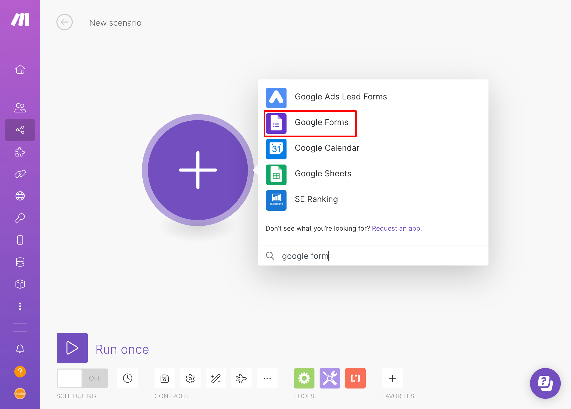The height and width of the screenshot is (409, 571).
Task: Open the Data stores database icon
Action: pyautogui.click(x=20, y=262)
